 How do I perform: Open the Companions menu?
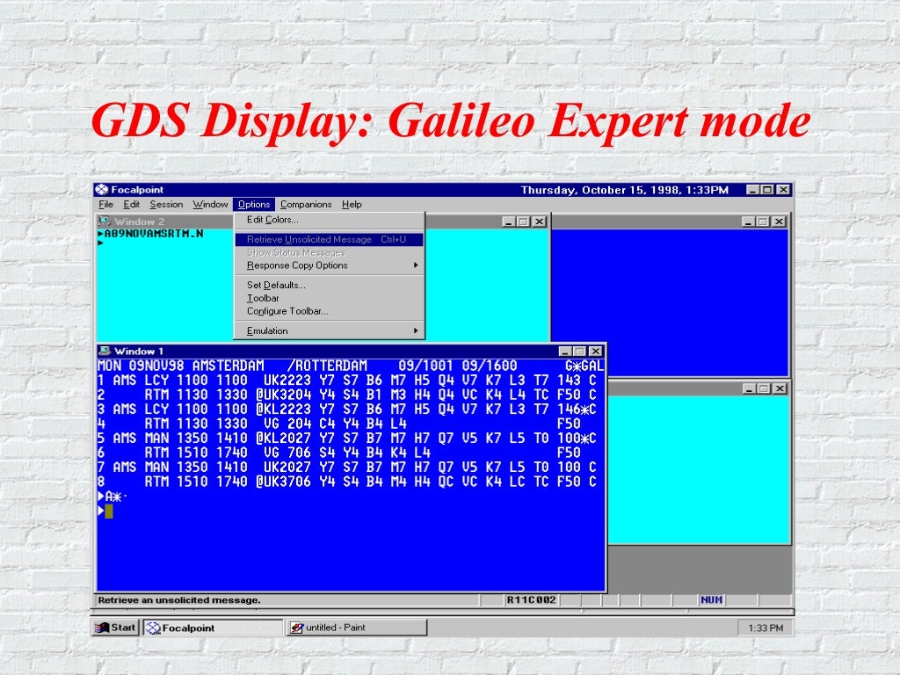306,204
